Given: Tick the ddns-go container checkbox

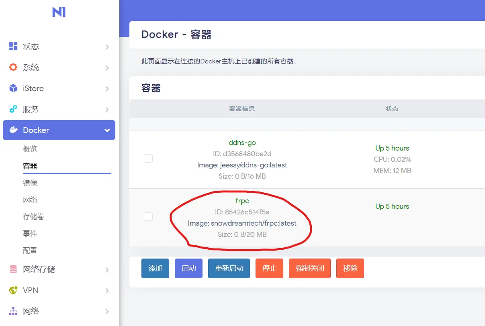Looking at the screenshot, I should pos(148,159).
